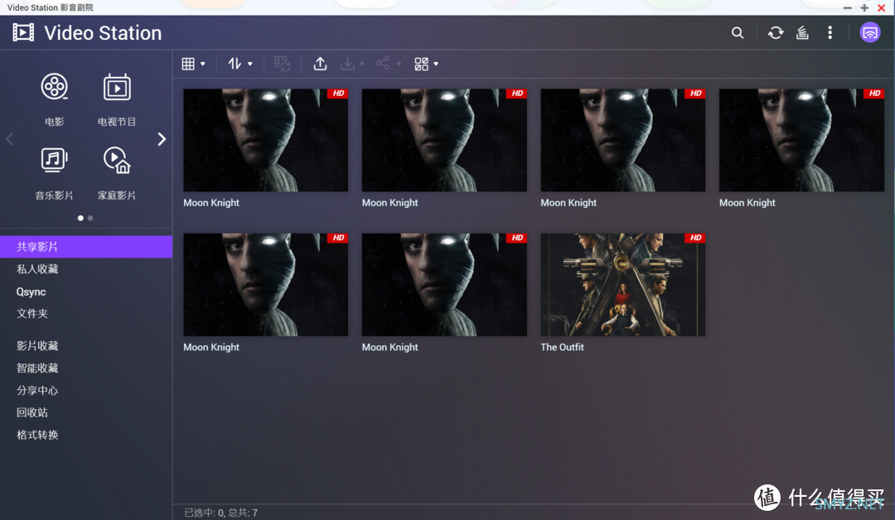Refresh the video library
The width and height of the screenshot is (895, 520).
775,32
